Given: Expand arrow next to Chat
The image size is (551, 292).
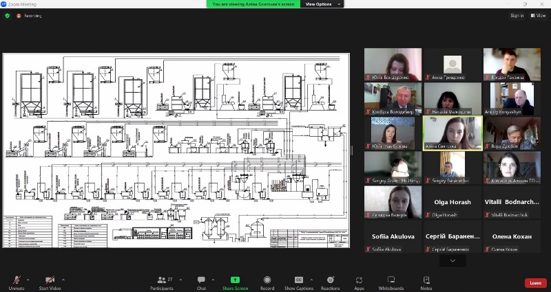Looking at the screenshot, I should pyautogui.click(x=213, y=280).
